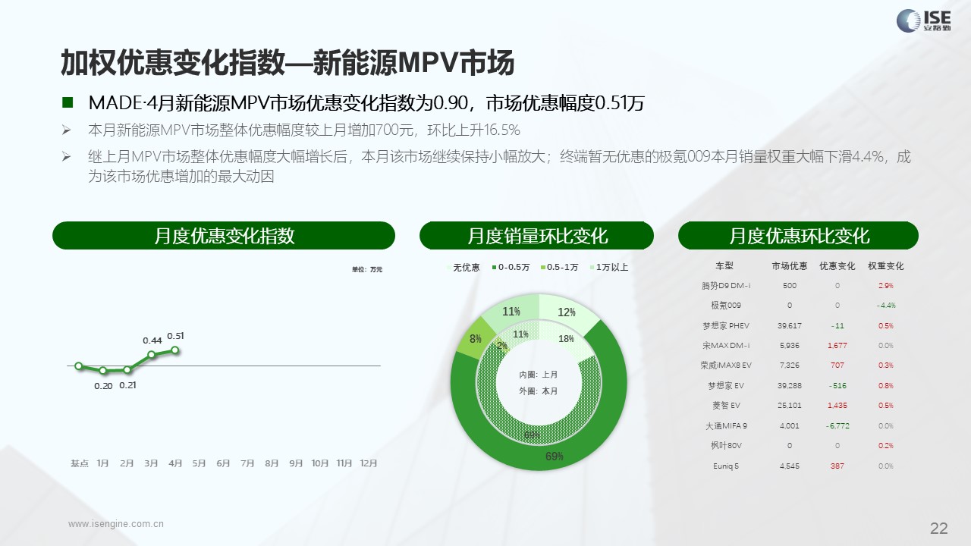Click the 菱智 EV row name
This screenshot has width=971, height=546.
point(726,406)
